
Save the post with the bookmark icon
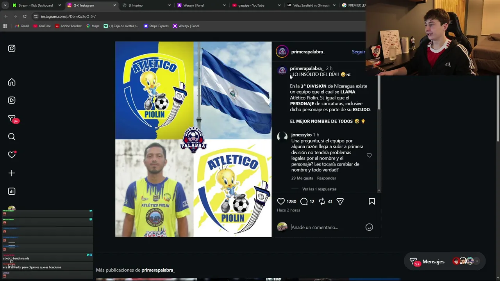pos(372,201)
